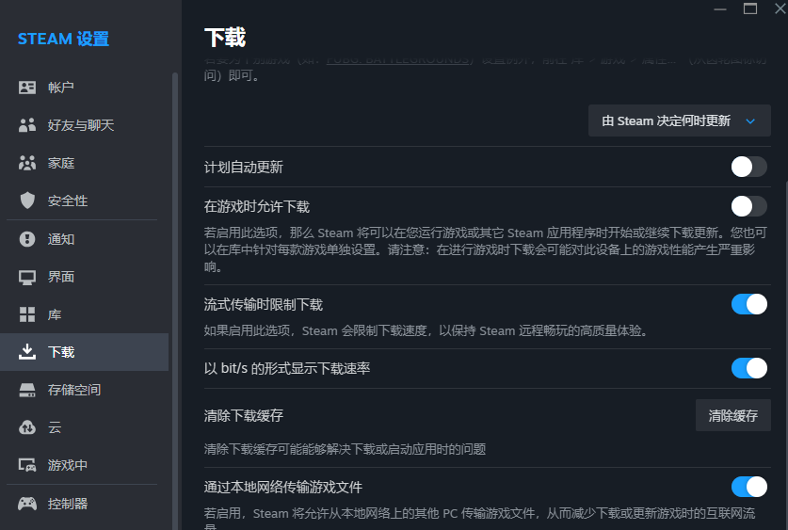Viewport: 788px width, 530px height.
Task: Minimize the Steam settings window
Action: point(720,8)
